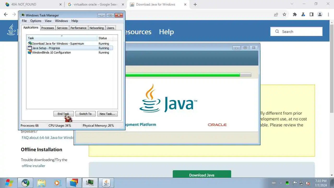Screen dimensions: 334x188
Task: Click the Java Setup installation progress bar
Action: pos(188,75)
